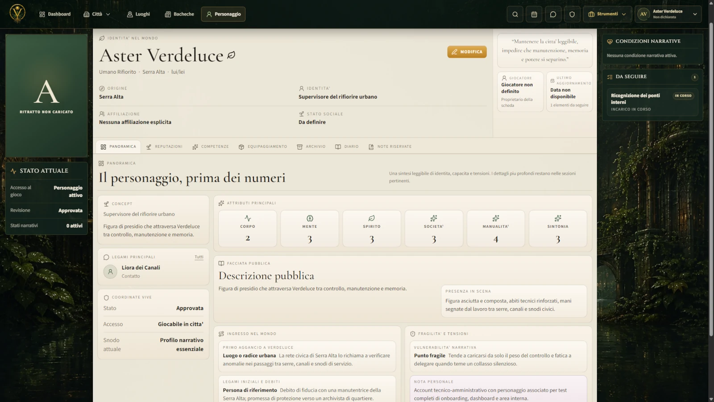Viewport: 714px width, 402px height.
Task: Click the In Corso status badge
Action: (683, 96)
